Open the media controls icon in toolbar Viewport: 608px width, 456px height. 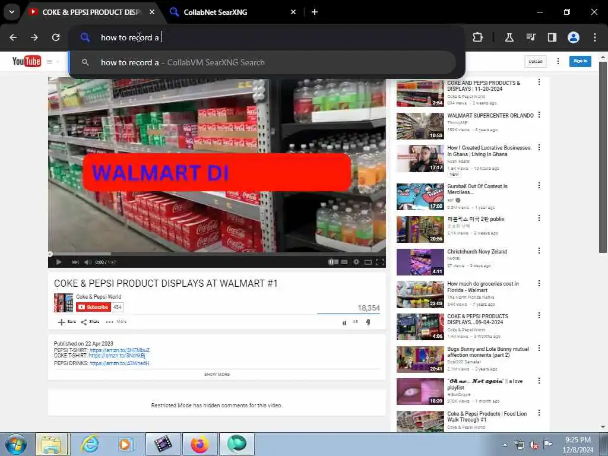[531, 37]
